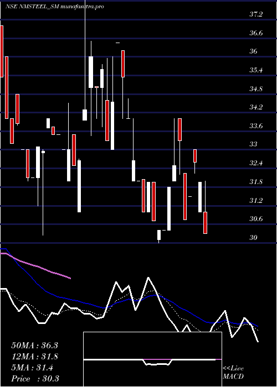Select the 5MA : 31.4 readout
The image size is (277, 387).
click(32, 368)
